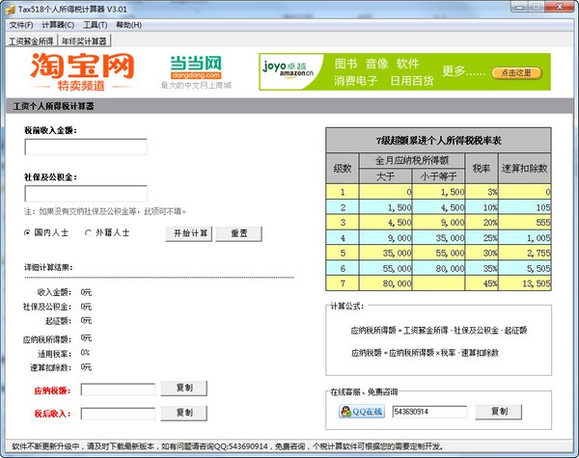Click 消费电子 in the amazon banner

click(x=356, y=80)
